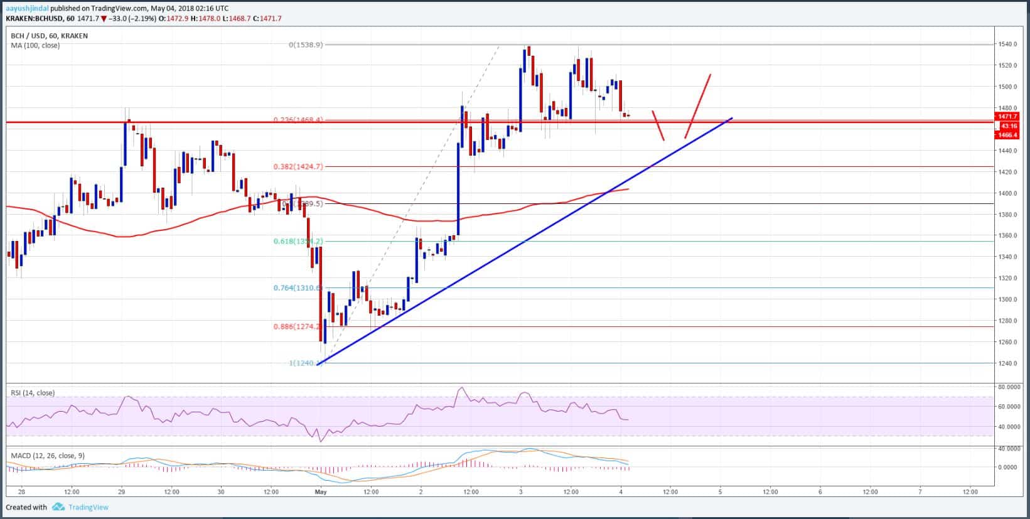Click the 0.886 Fibonacci level label

pos(298,326)
